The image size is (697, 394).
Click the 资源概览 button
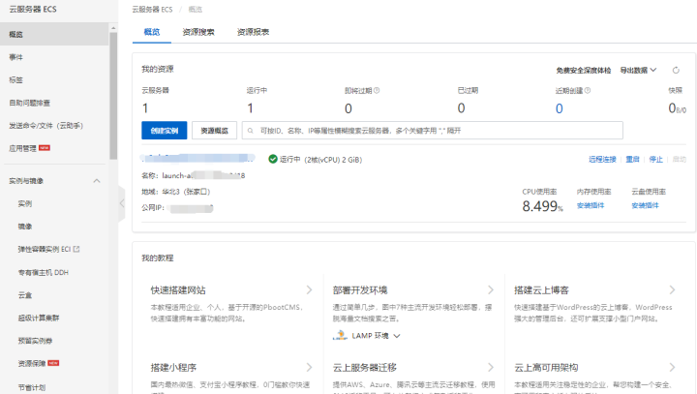[214, 131]
